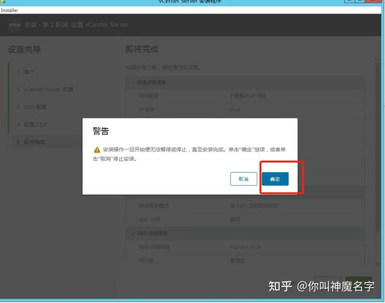Open the Installer menu

pos(10,10)
